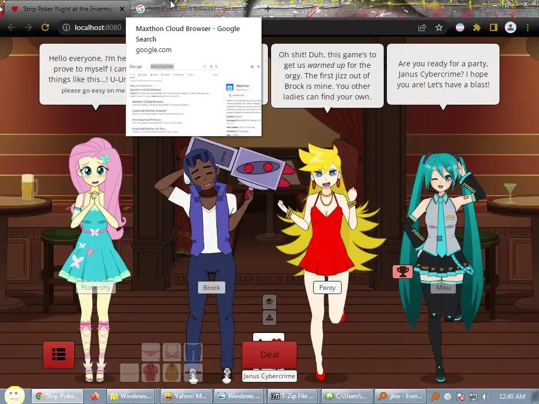This screenshot has height=404, width=539.
Task: Click the warning triangle report button
Action: click(269, 317)
